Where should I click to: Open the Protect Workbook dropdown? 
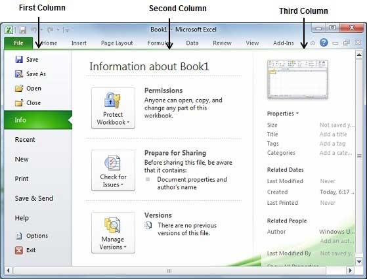click(113, 108)
